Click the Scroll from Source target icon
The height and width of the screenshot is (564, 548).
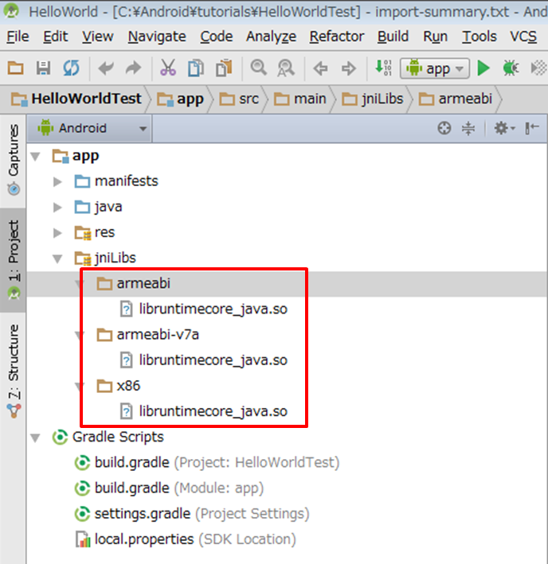[x=444, y=128]
